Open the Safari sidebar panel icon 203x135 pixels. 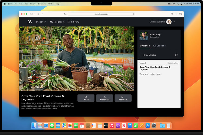(x=31, y=14)
